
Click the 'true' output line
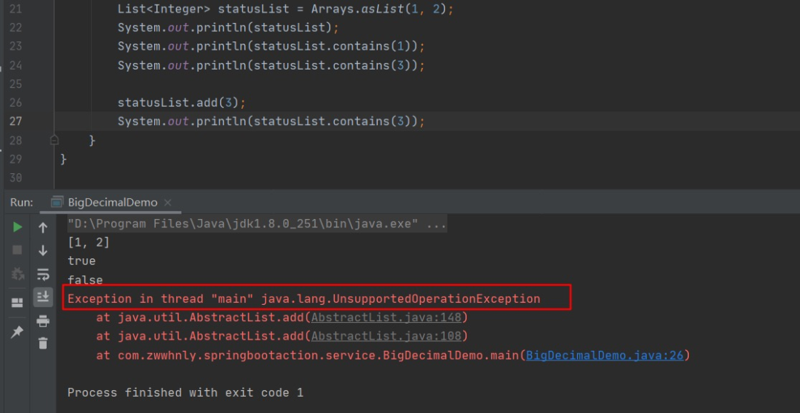81,261
